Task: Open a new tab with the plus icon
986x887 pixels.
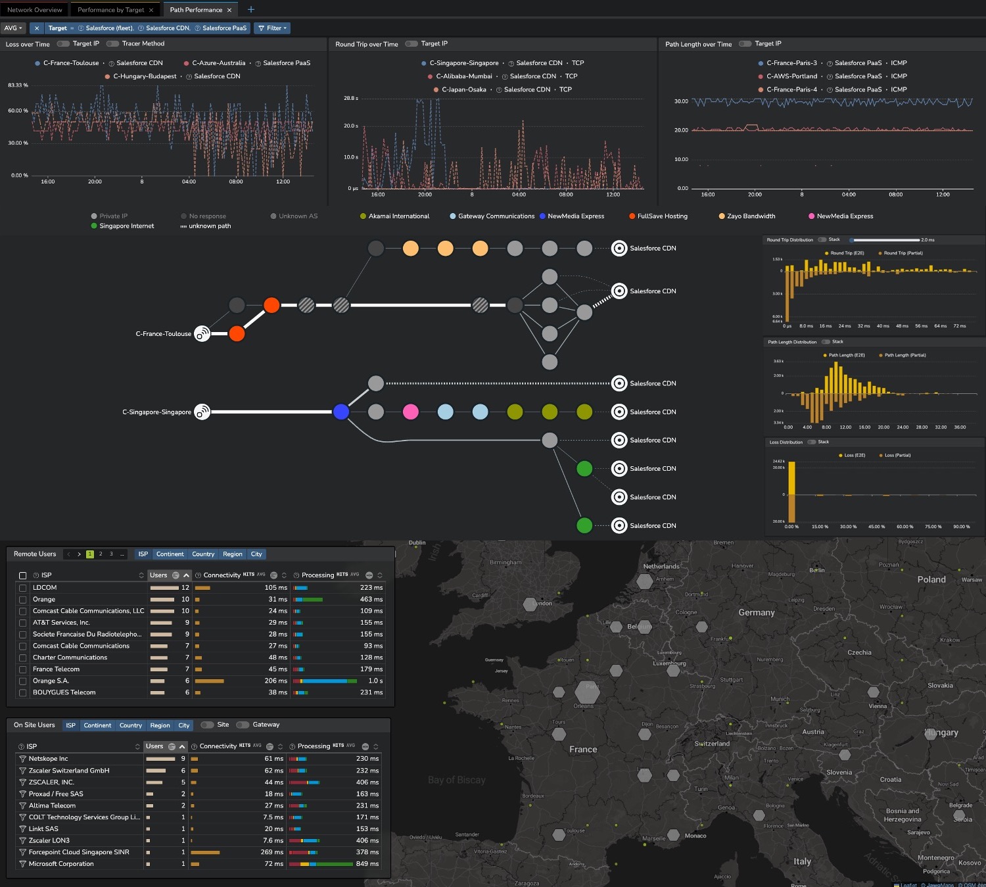Action: [250, 10]
